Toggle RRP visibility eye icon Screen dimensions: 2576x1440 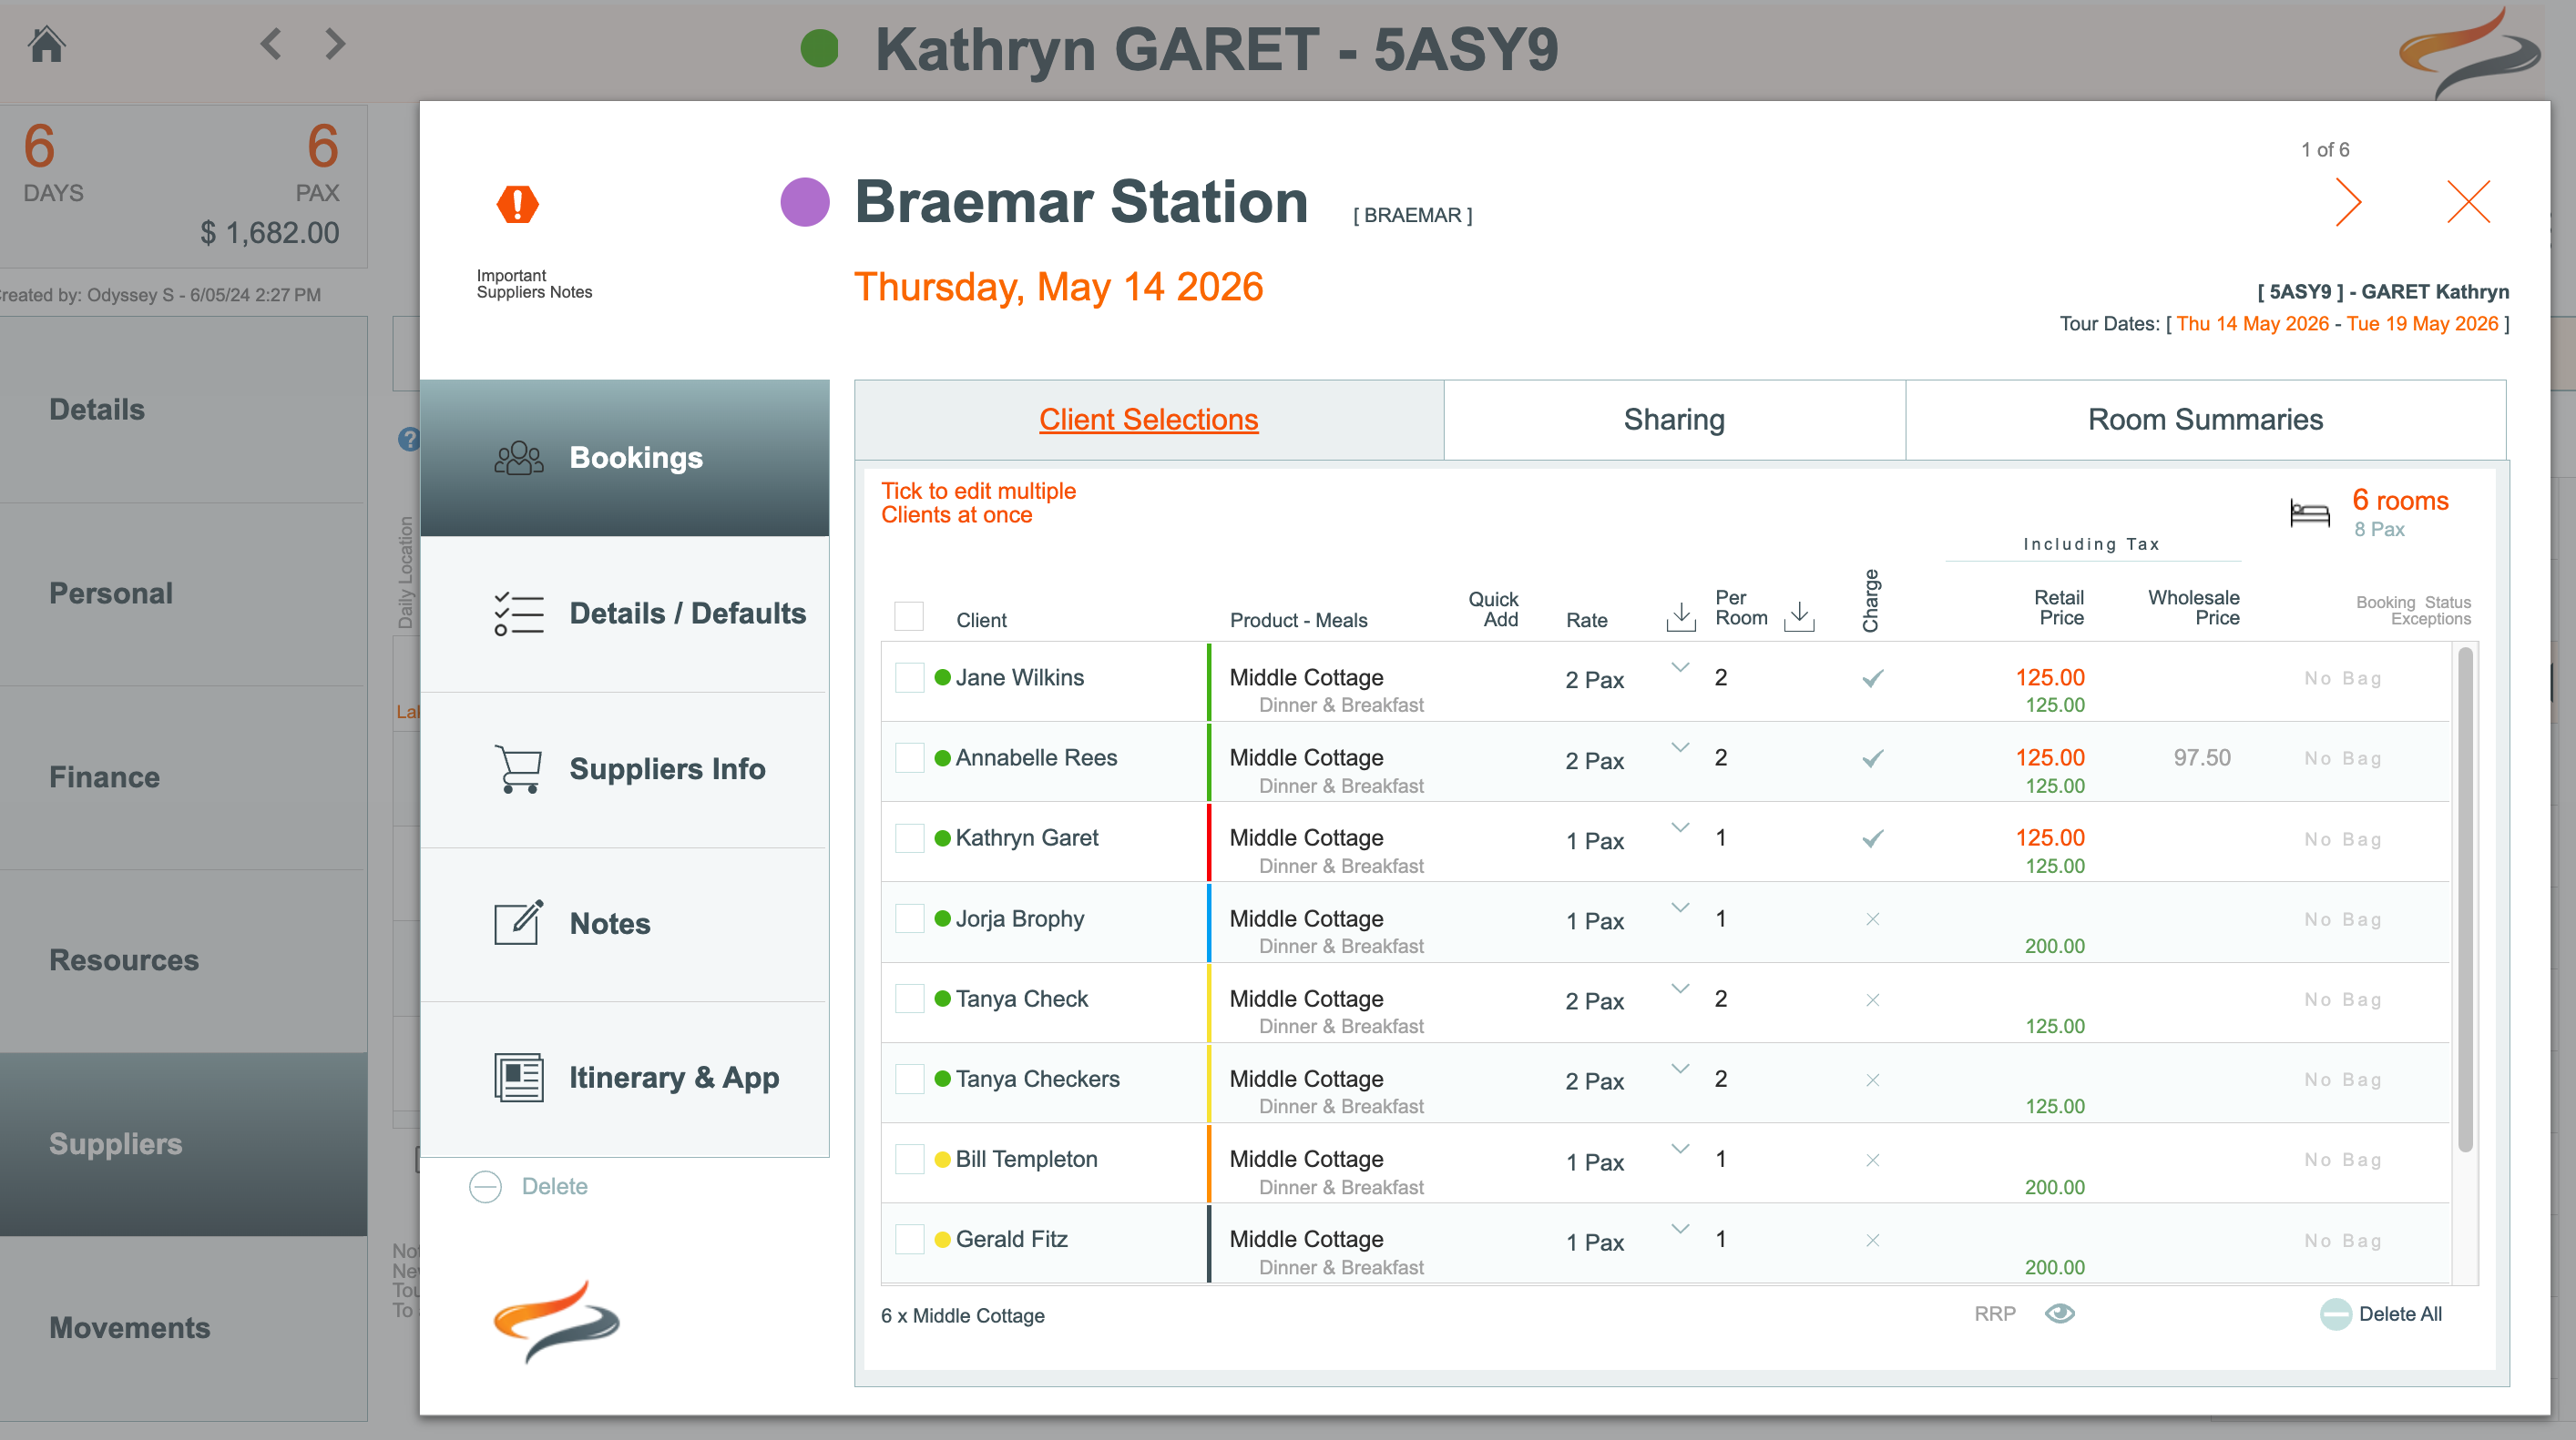(2059, 1313)
